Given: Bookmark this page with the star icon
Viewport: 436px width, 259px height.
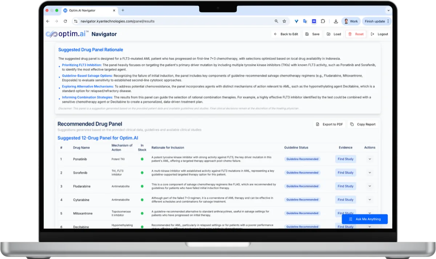Looking at the screenshot, I should pyautogui.click(x=284, y=21).
